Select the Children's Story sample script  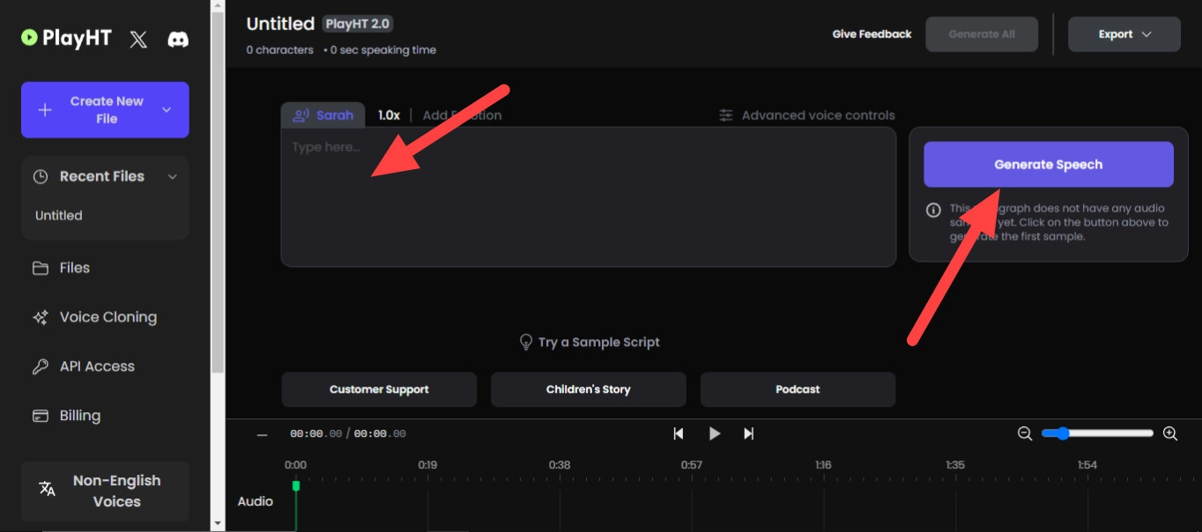pyautogui.click(x=588, y=389)
